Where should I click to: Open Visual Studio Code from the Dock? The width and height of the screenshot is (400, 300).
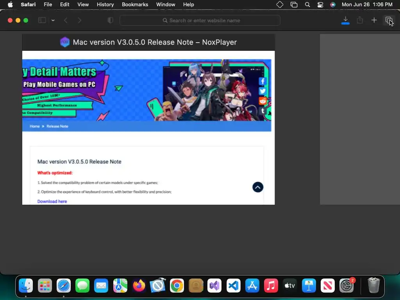click(234, 286)
